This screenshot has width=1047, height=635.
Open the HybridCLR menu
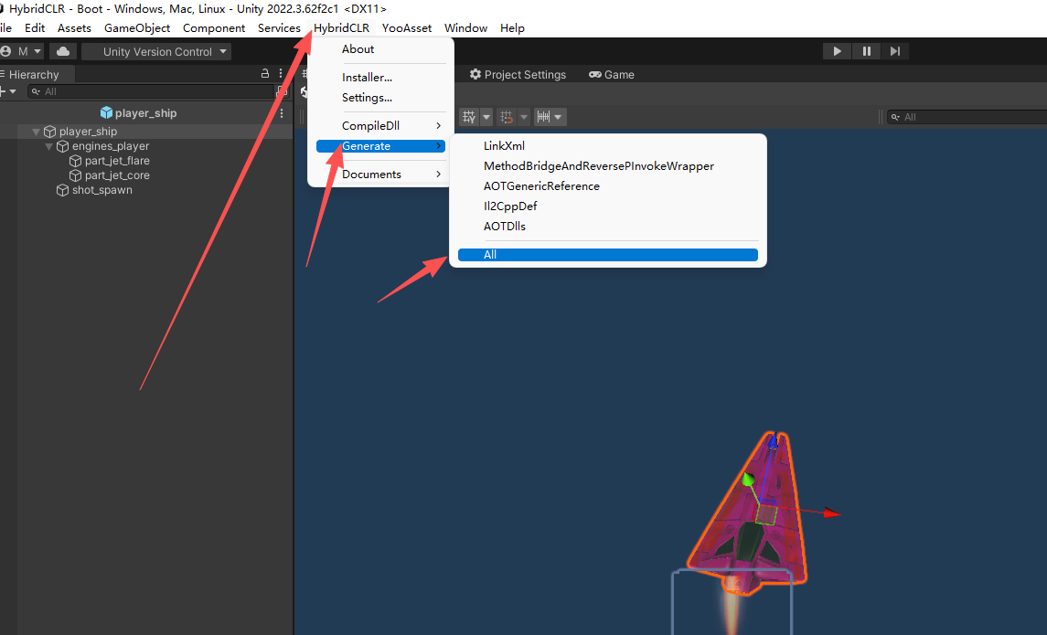point(341,28)
